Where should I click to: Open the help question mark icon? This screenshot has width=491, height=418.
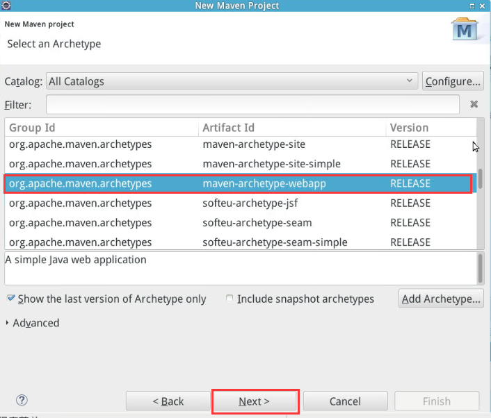click(x=22, y=400)
